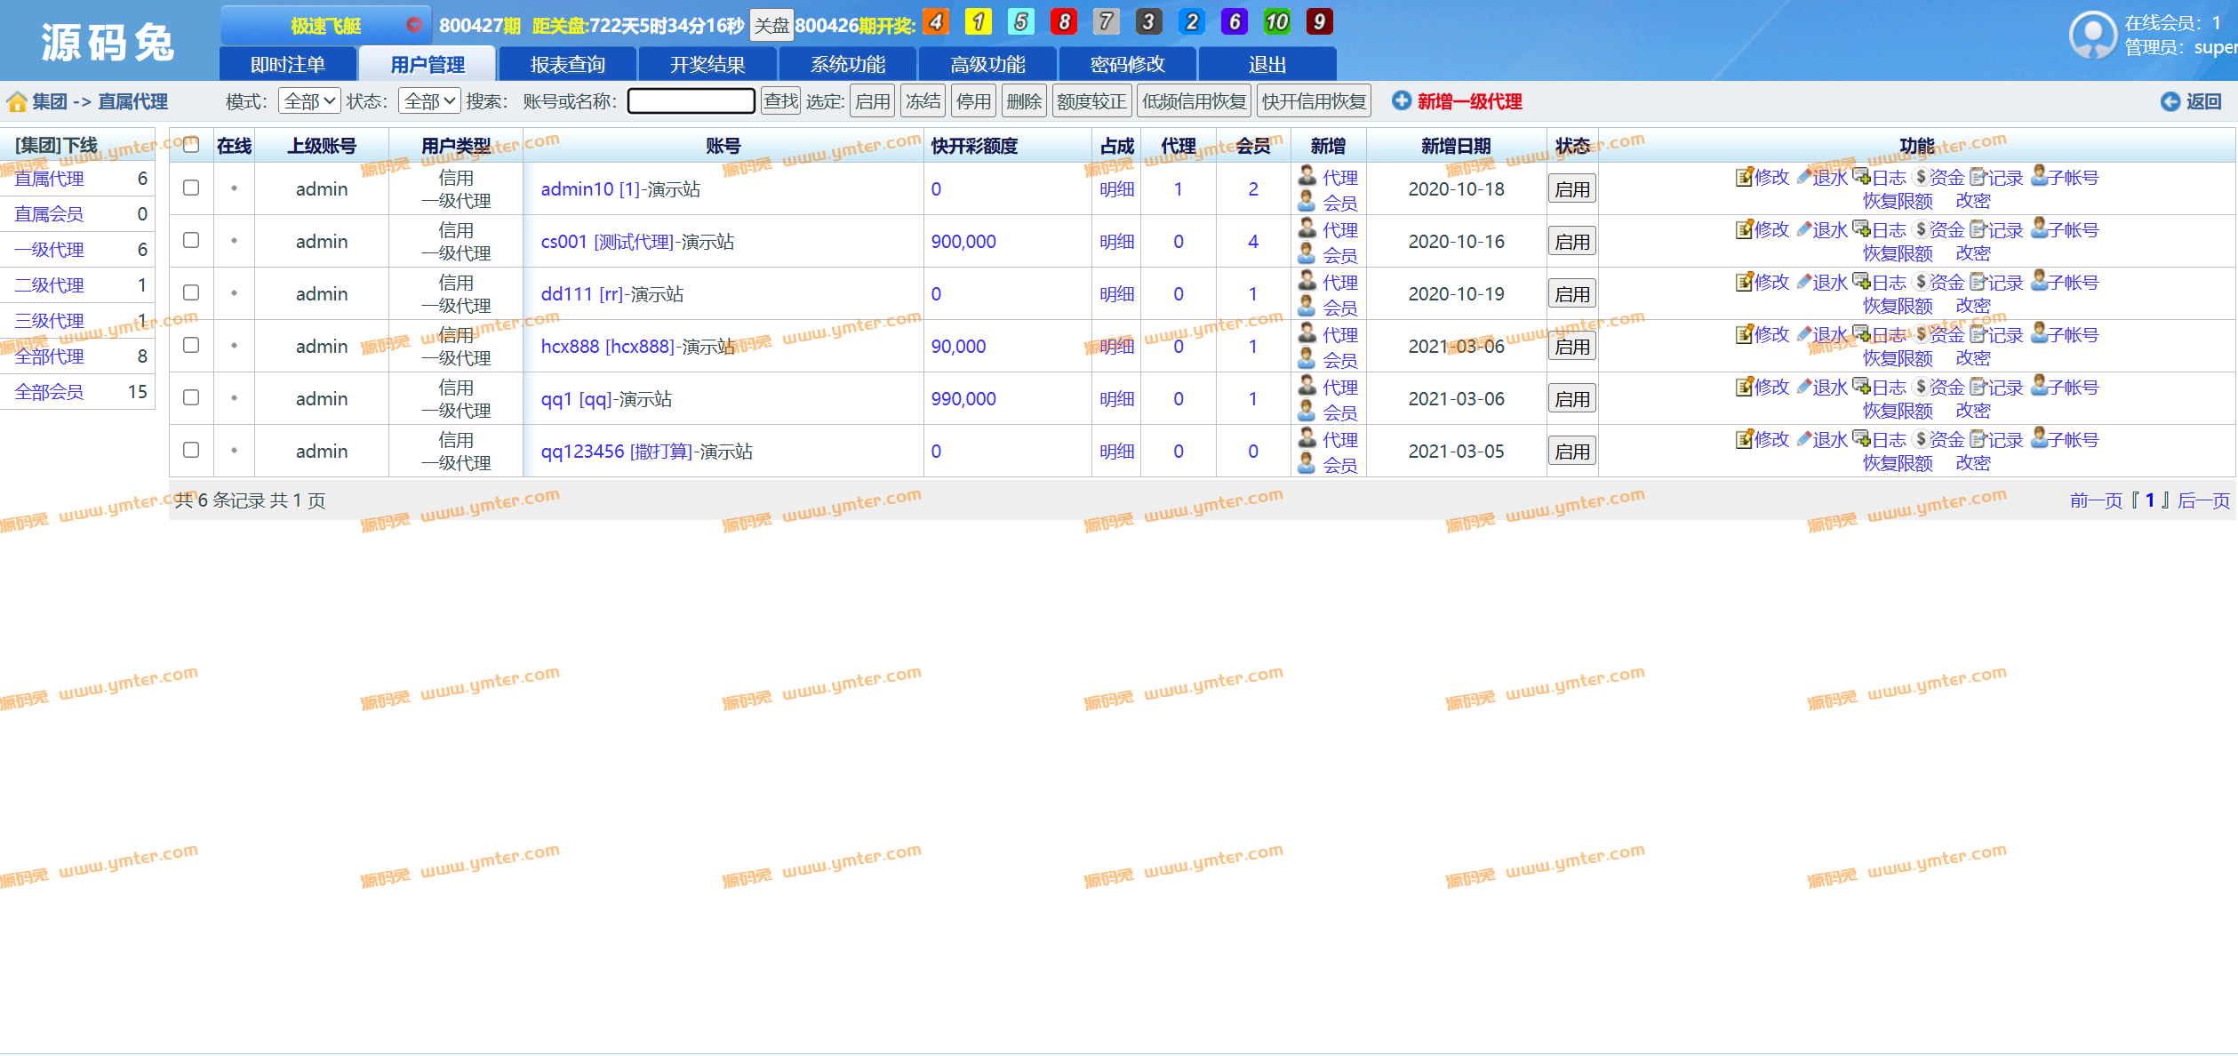The width and height of the screenshot is (2238, 1056).
Task: Click the plus icon for 新增一级代理
Action: pos(1401,100)
